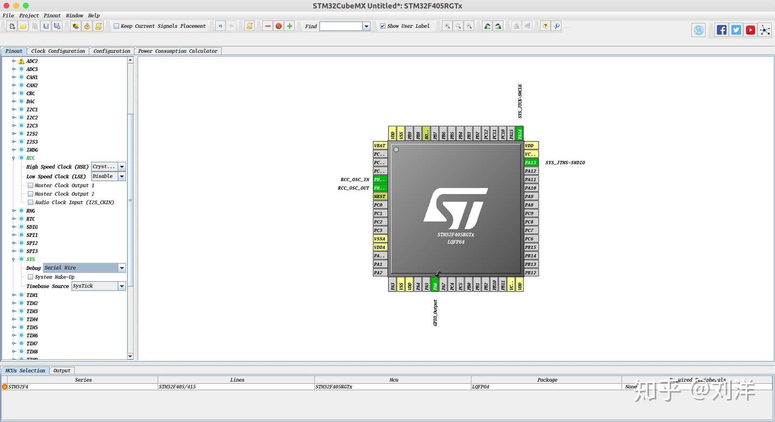Click the peripheral tree scrollbar up arrow
This screenshot has height=422, width=775.
click(x=130, y=60)
